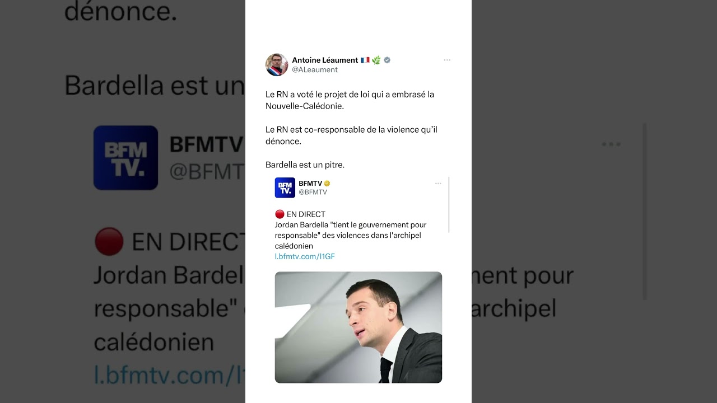
Task: Expand the quoted BFMTV tweet's three-dot menu
Action: click(x=438, y=183)
